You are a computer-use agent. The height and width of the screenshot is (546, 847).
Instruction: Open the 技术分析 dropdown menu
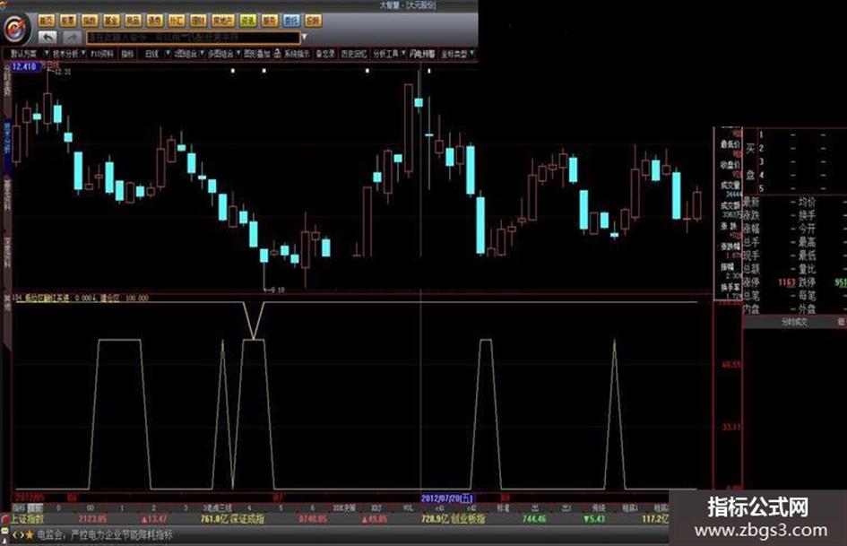click(69, 54)
